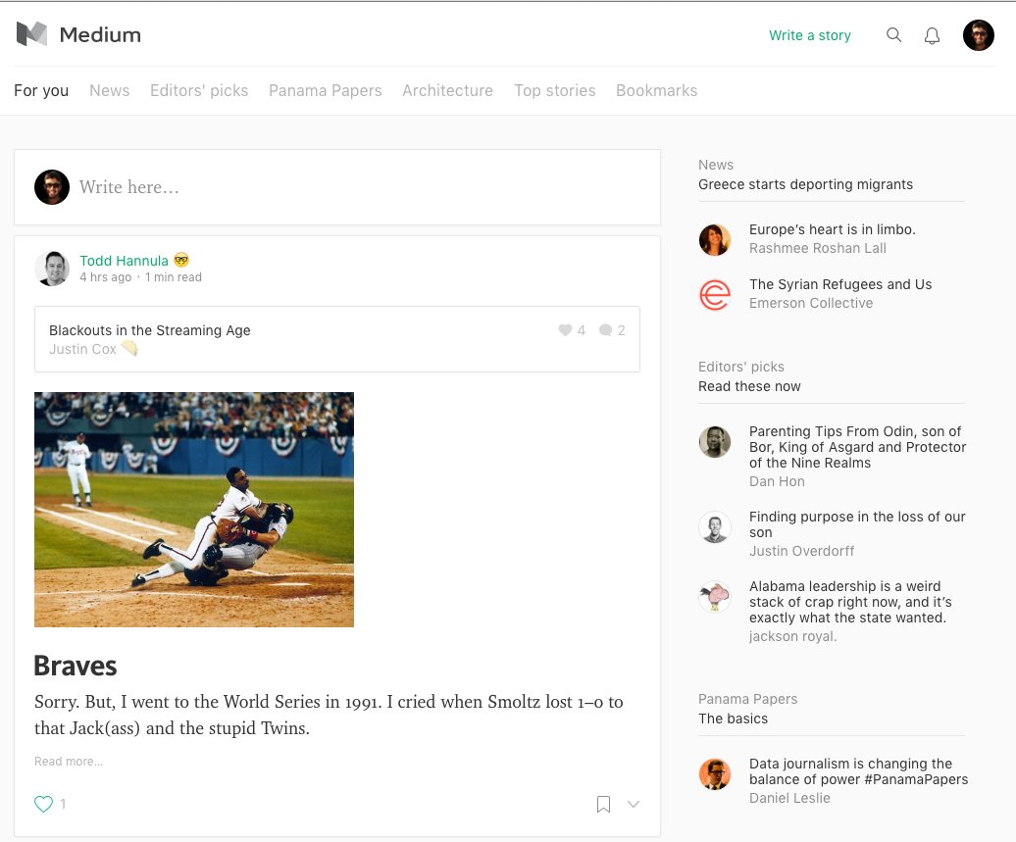Select the For you tab
The image size is (1016, 842).
pos(41,91)
